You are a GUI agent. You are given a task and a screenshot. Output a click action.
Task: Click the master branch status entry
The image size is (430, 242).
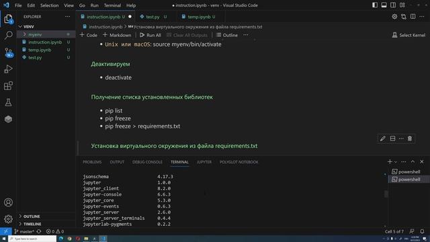click(x=24, y=231)
